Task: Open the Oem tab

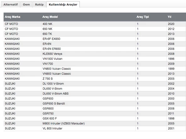Action: [x=26, y=4]
